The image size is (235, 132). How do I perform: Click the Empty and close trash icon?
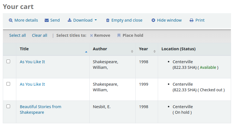pos(108,20)
